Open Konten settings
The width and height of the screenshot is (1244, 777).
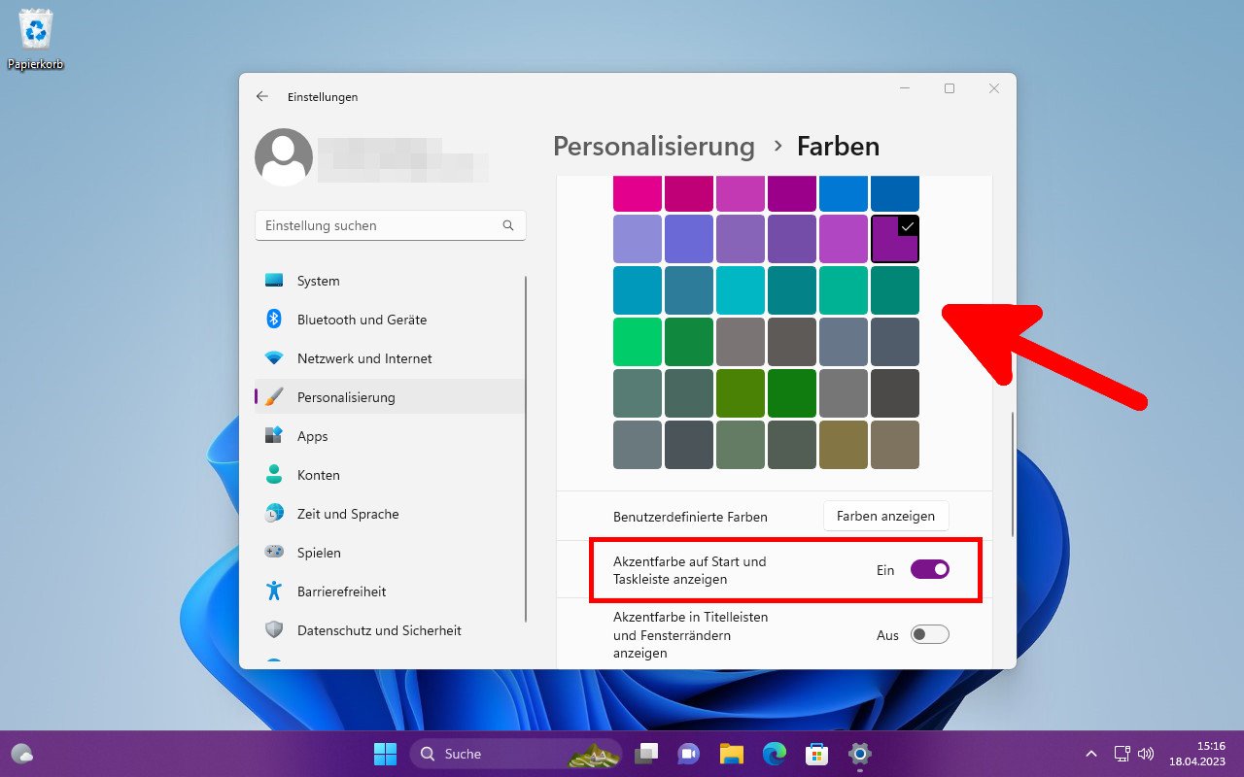click(x=317, y=475)
